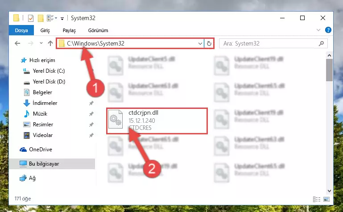
Task: Expand the address bar history dropdown
Action: pyautogui.click(x=200, y=43)
